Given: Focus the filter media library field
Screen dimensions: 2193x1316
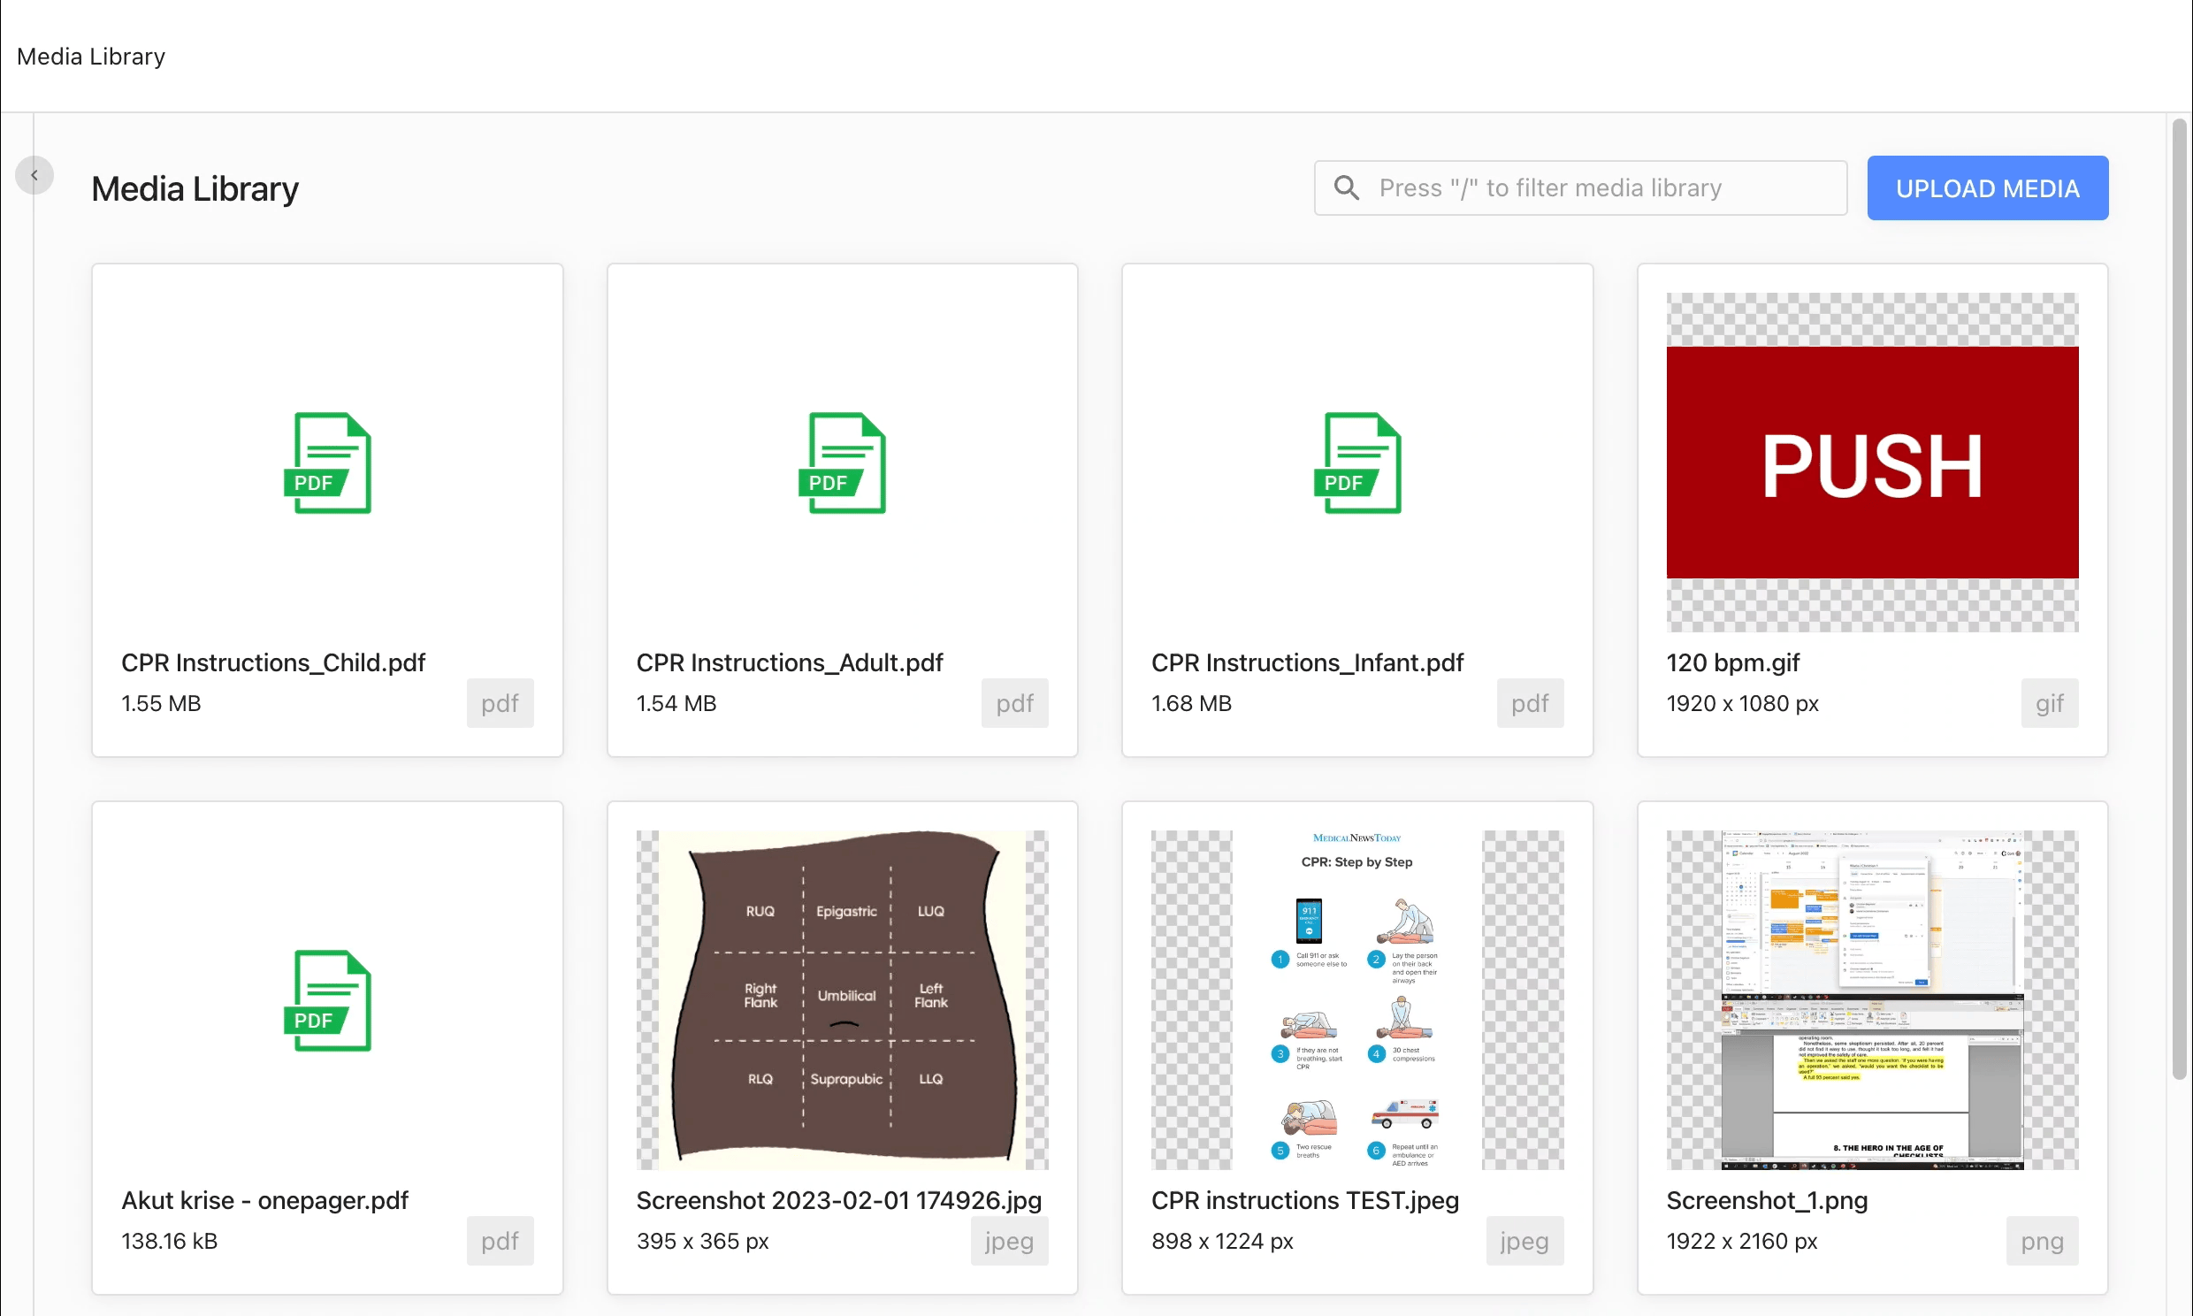Looking at the screenshot, I should tap(1595, 188).
